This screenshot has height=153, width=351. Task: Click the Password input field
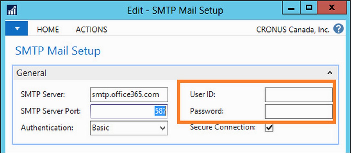point(299,111)
